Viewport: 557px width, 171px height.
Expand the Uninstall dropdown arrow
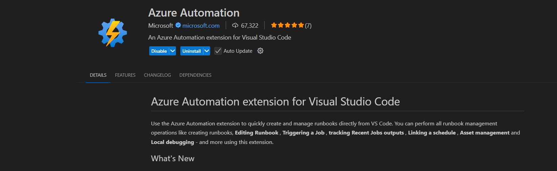tap(207, 51)
